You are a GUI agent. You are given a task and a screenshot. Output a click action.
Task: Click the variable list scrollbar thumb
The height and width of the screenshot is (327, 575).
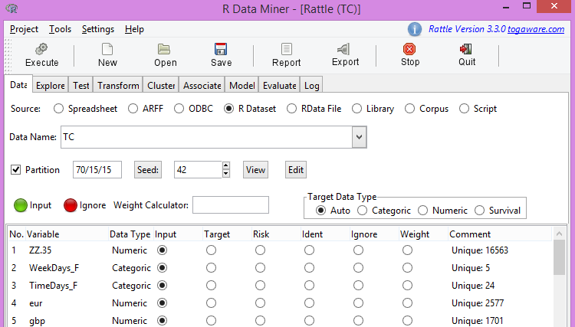(559, 257)
